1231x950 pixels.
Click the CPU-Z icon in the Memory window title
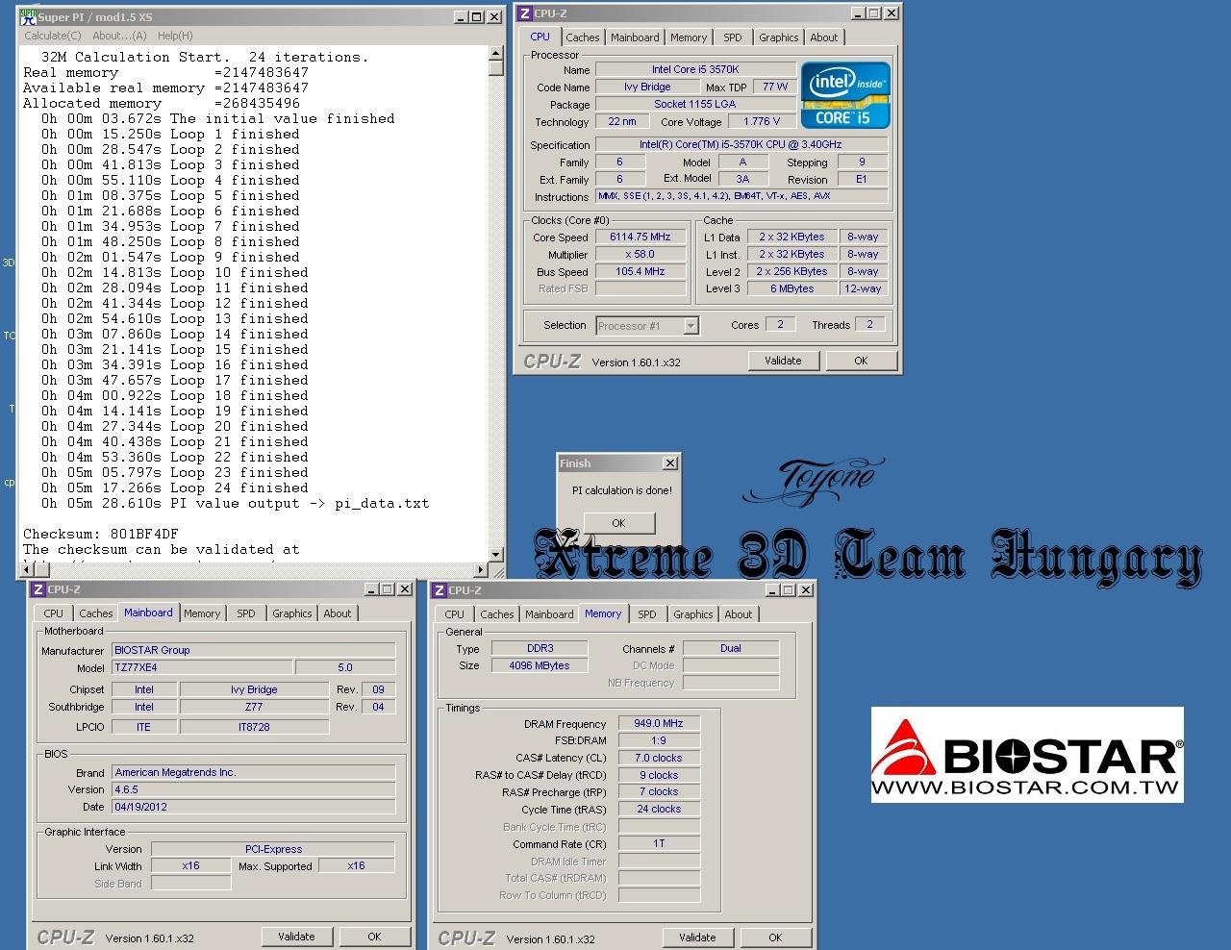[439, 590]
